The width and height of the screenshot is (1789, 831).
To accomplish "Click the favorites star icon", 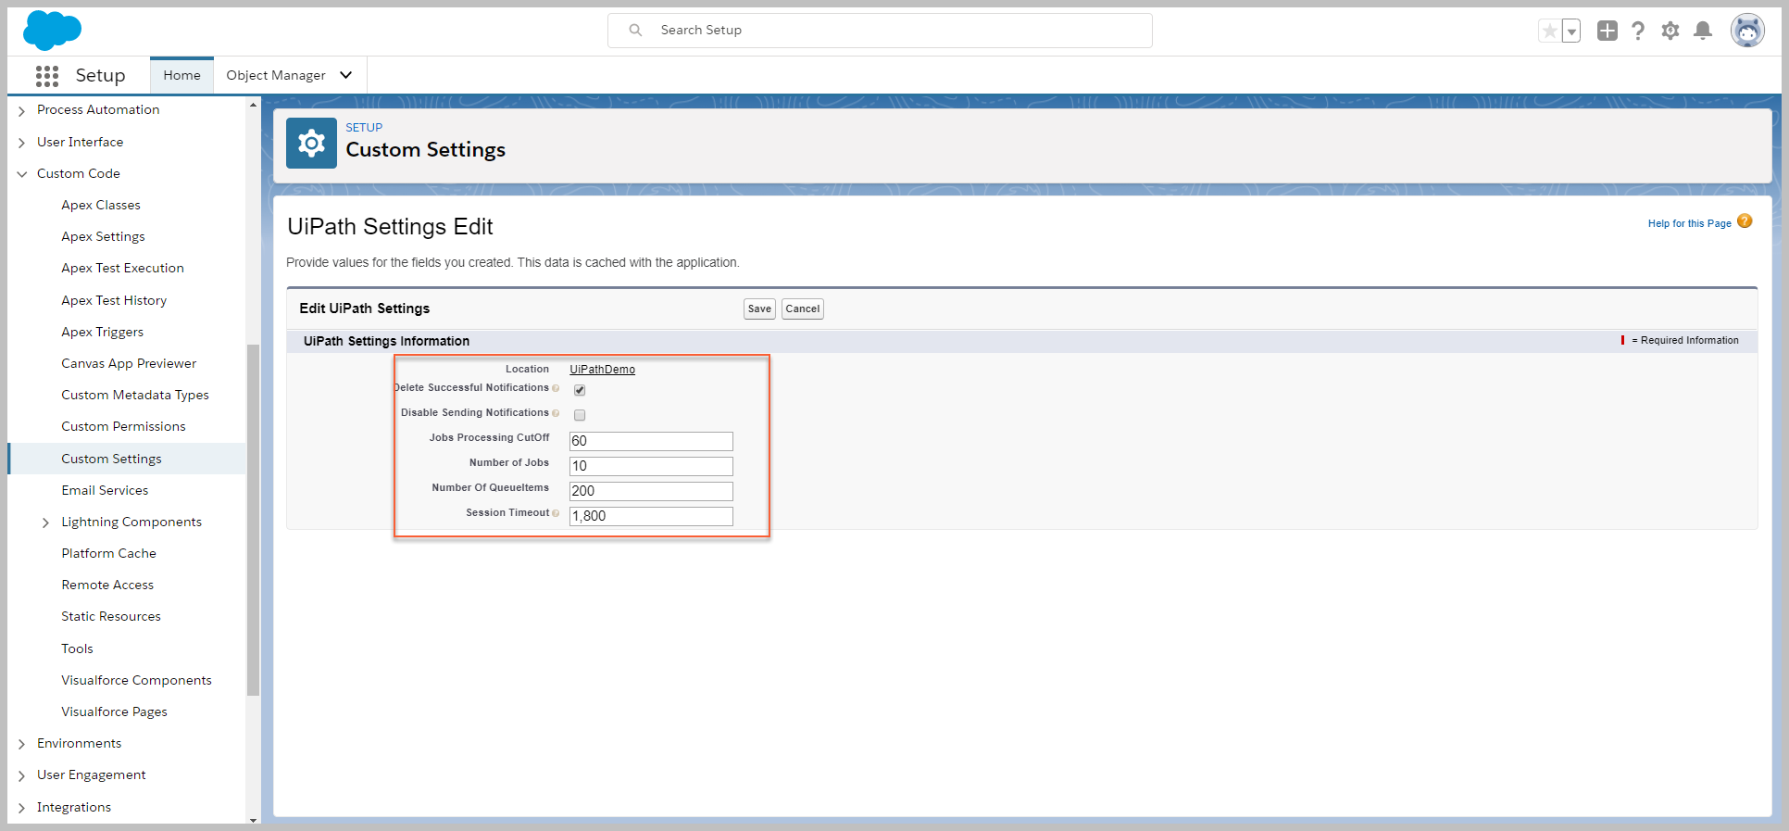I will click(1549, 31).
